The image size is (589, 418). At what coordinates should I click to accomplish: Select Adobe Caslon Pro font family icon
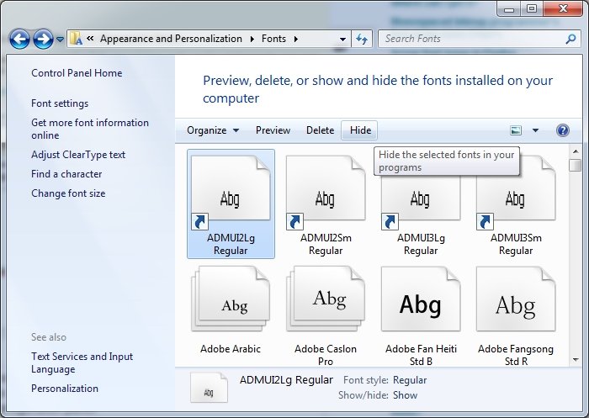[326, 299]
